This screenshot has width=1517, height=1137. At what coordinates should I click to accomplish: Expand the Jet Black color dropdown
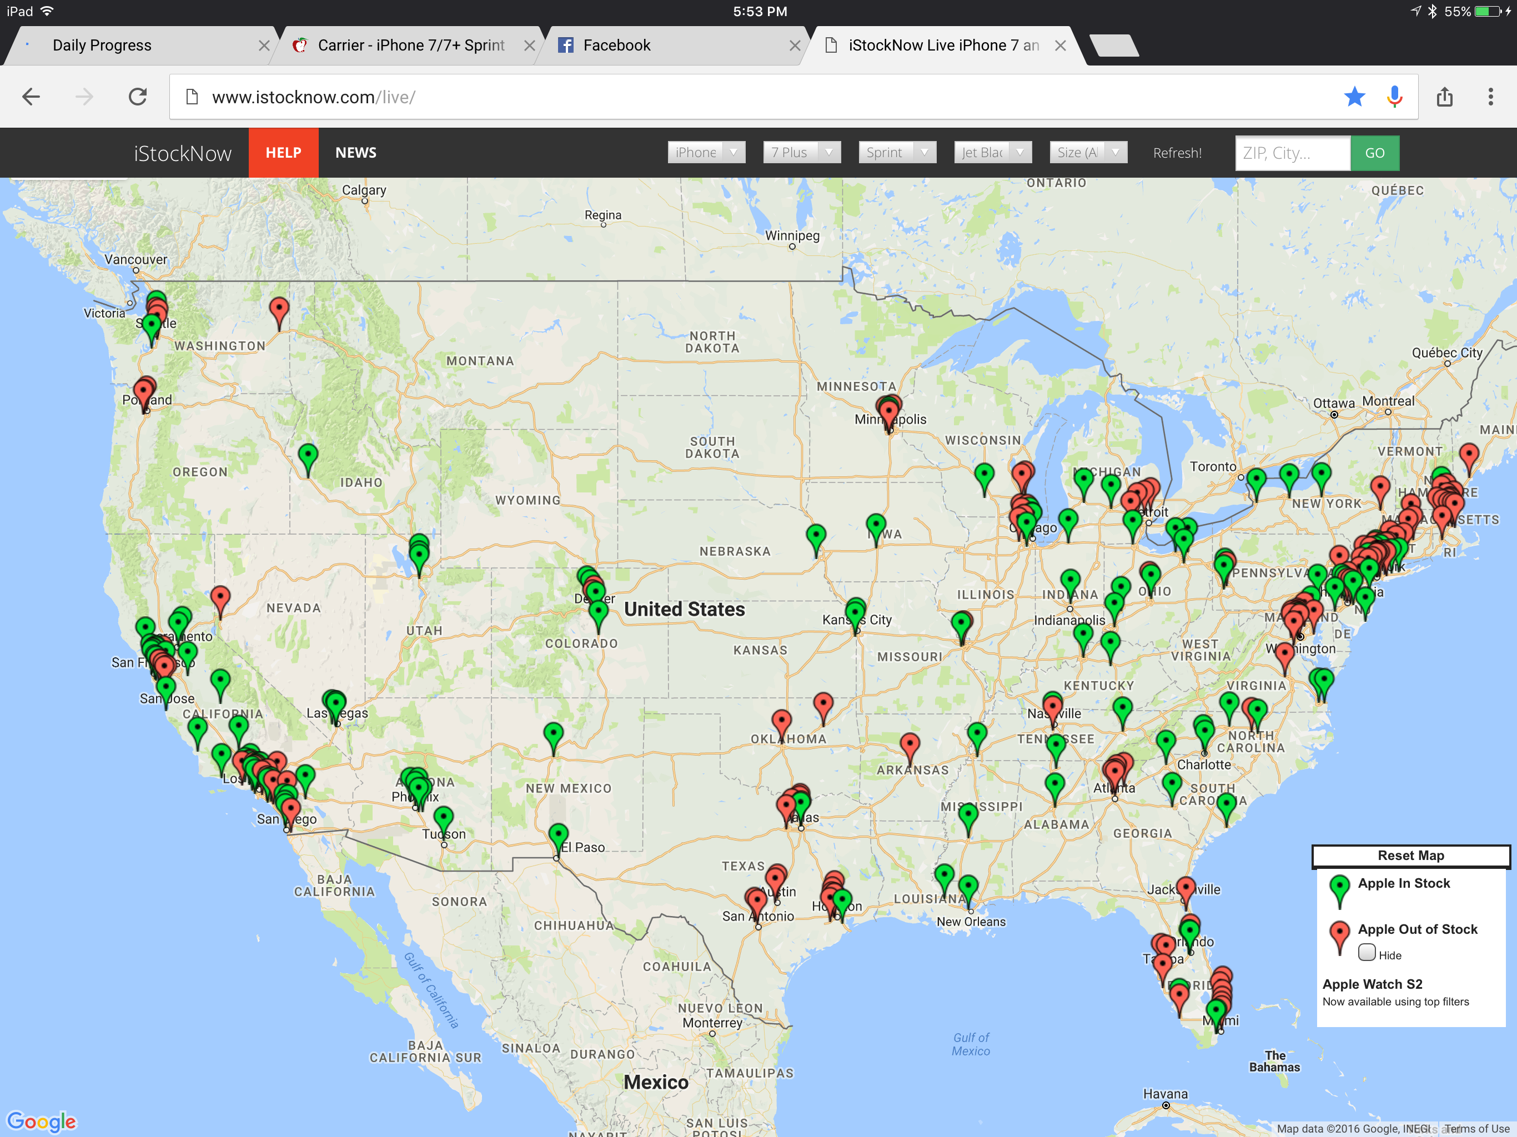pos(992,152)
